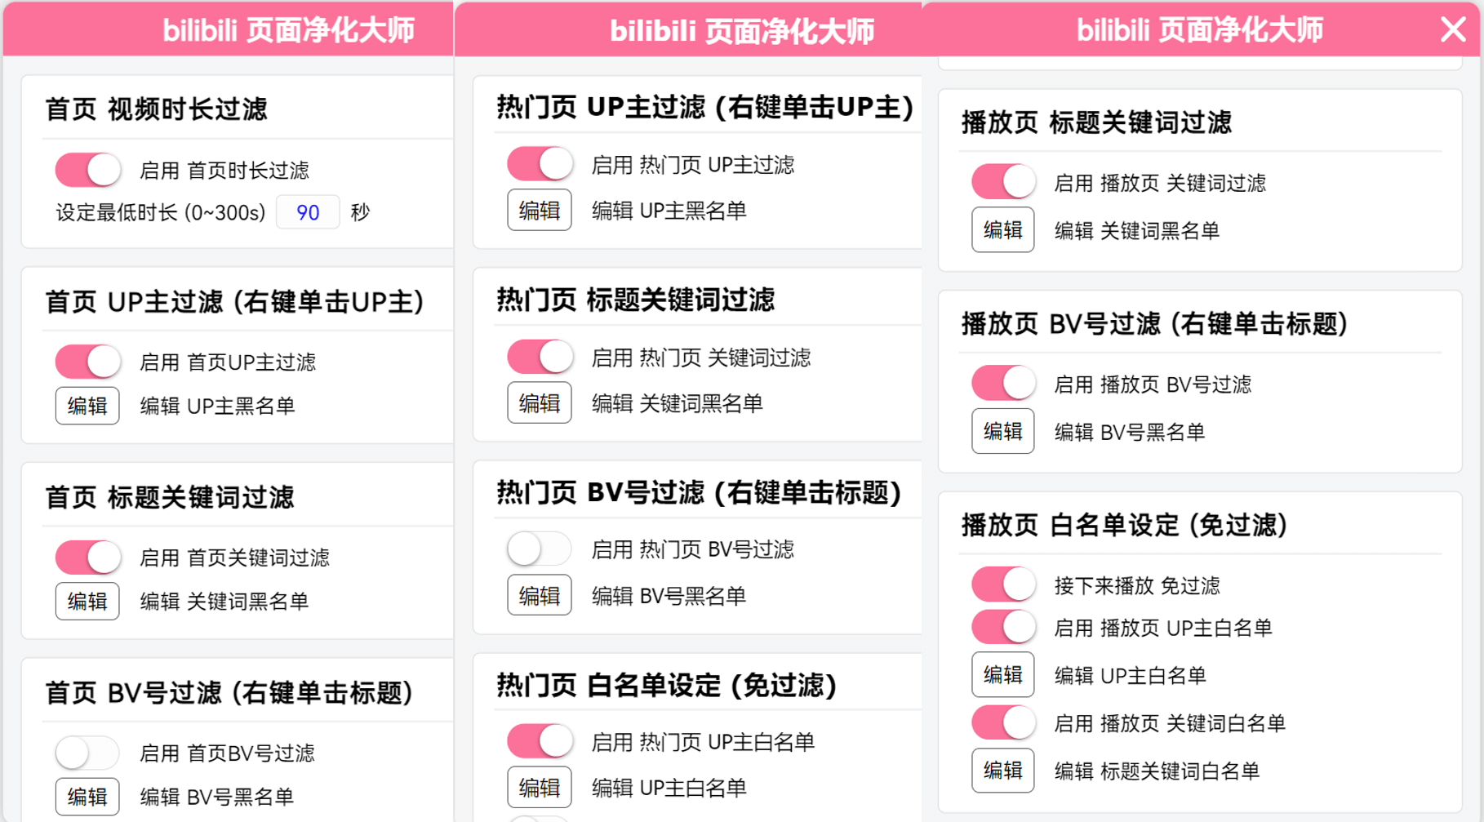Turn off 启用 首页关键词过滤 switch
Viewport: 1484px width, 822px height.
88,558
